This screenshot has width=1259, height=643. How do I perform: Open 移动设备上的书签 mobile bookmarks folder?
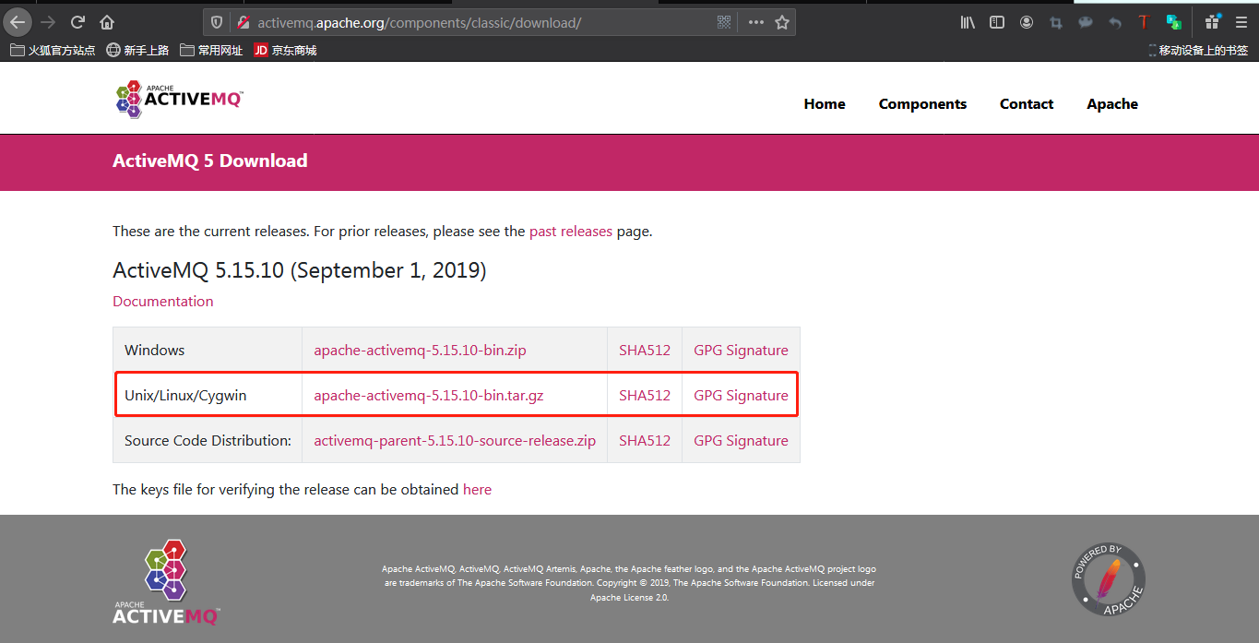point(1198,50)
